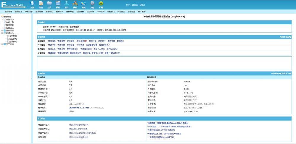Open 管理会员 quick link

point(61,49)
